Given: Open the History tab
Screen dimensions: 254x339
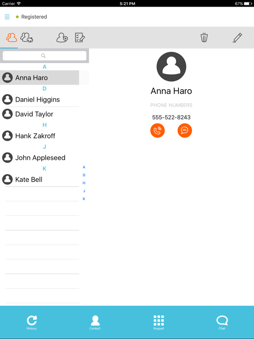Looking at the screenshot, I should [32, 322].
